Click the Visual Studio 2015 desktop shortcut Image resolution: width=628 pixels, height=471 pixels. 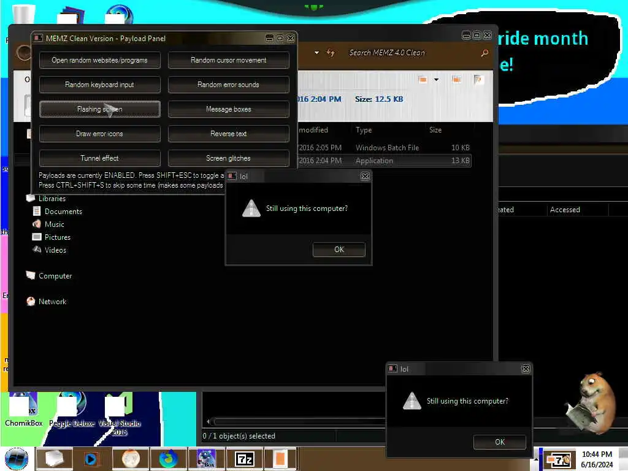tap(120, 415)
